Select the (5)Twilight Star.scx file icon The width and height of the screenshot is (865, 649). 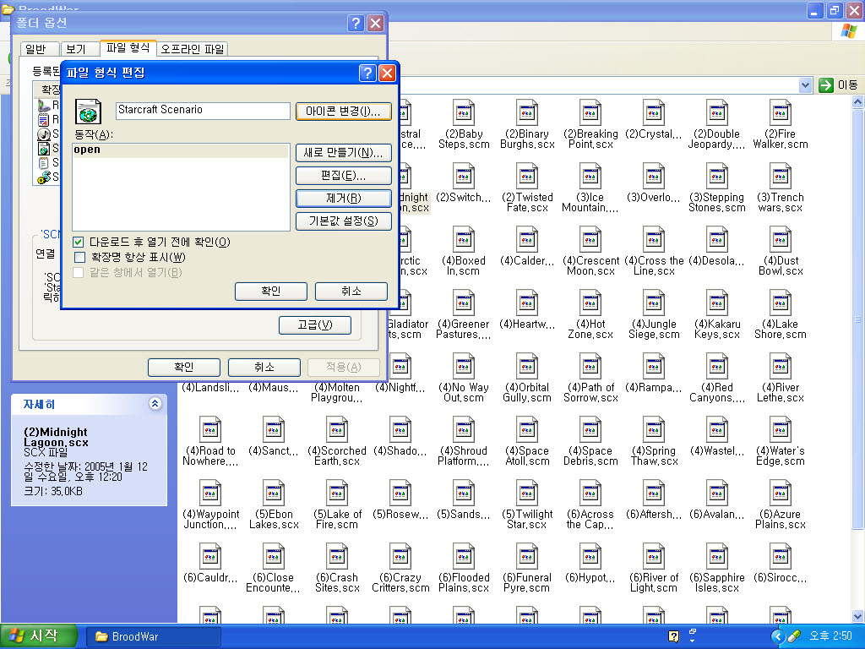pos(527,494)
